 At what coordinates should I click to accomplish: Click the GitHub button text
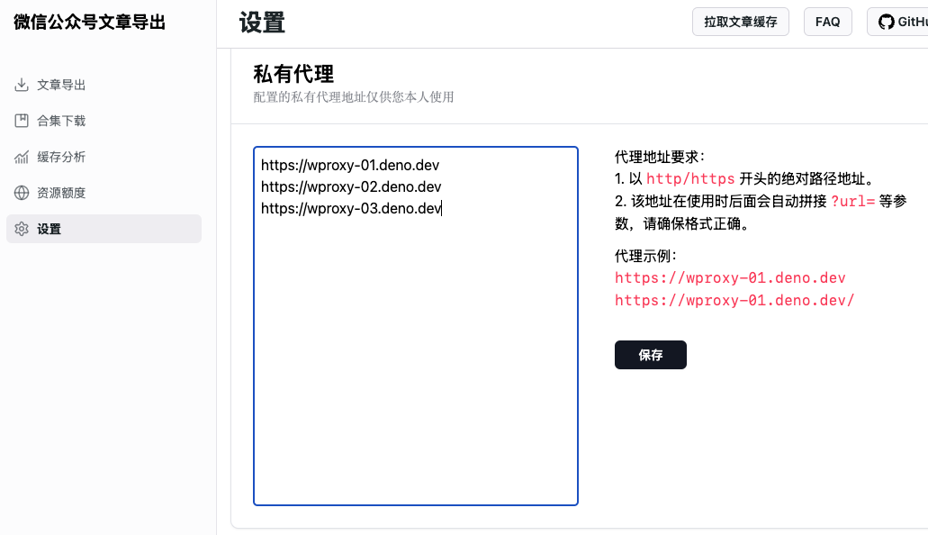(913, 22)
